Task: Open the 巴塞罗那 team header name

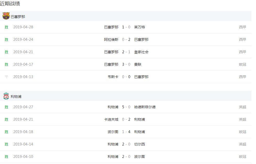Action: coord(18,17)
